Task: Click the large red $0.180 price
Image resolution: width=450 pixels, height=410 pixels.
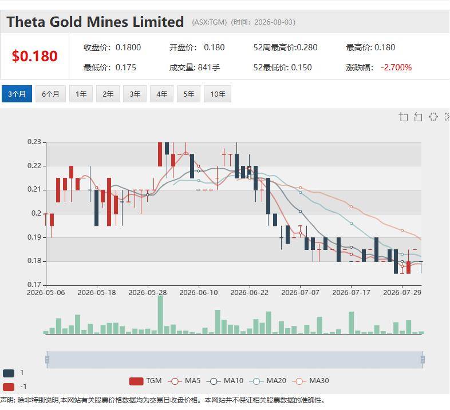Action: click(x=35, y=56)
